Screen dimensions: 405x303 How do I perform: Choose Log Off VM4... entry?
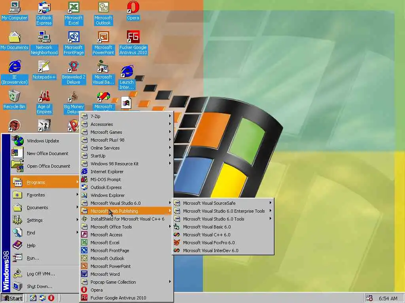pyautogui.click(x=45, y=274)
